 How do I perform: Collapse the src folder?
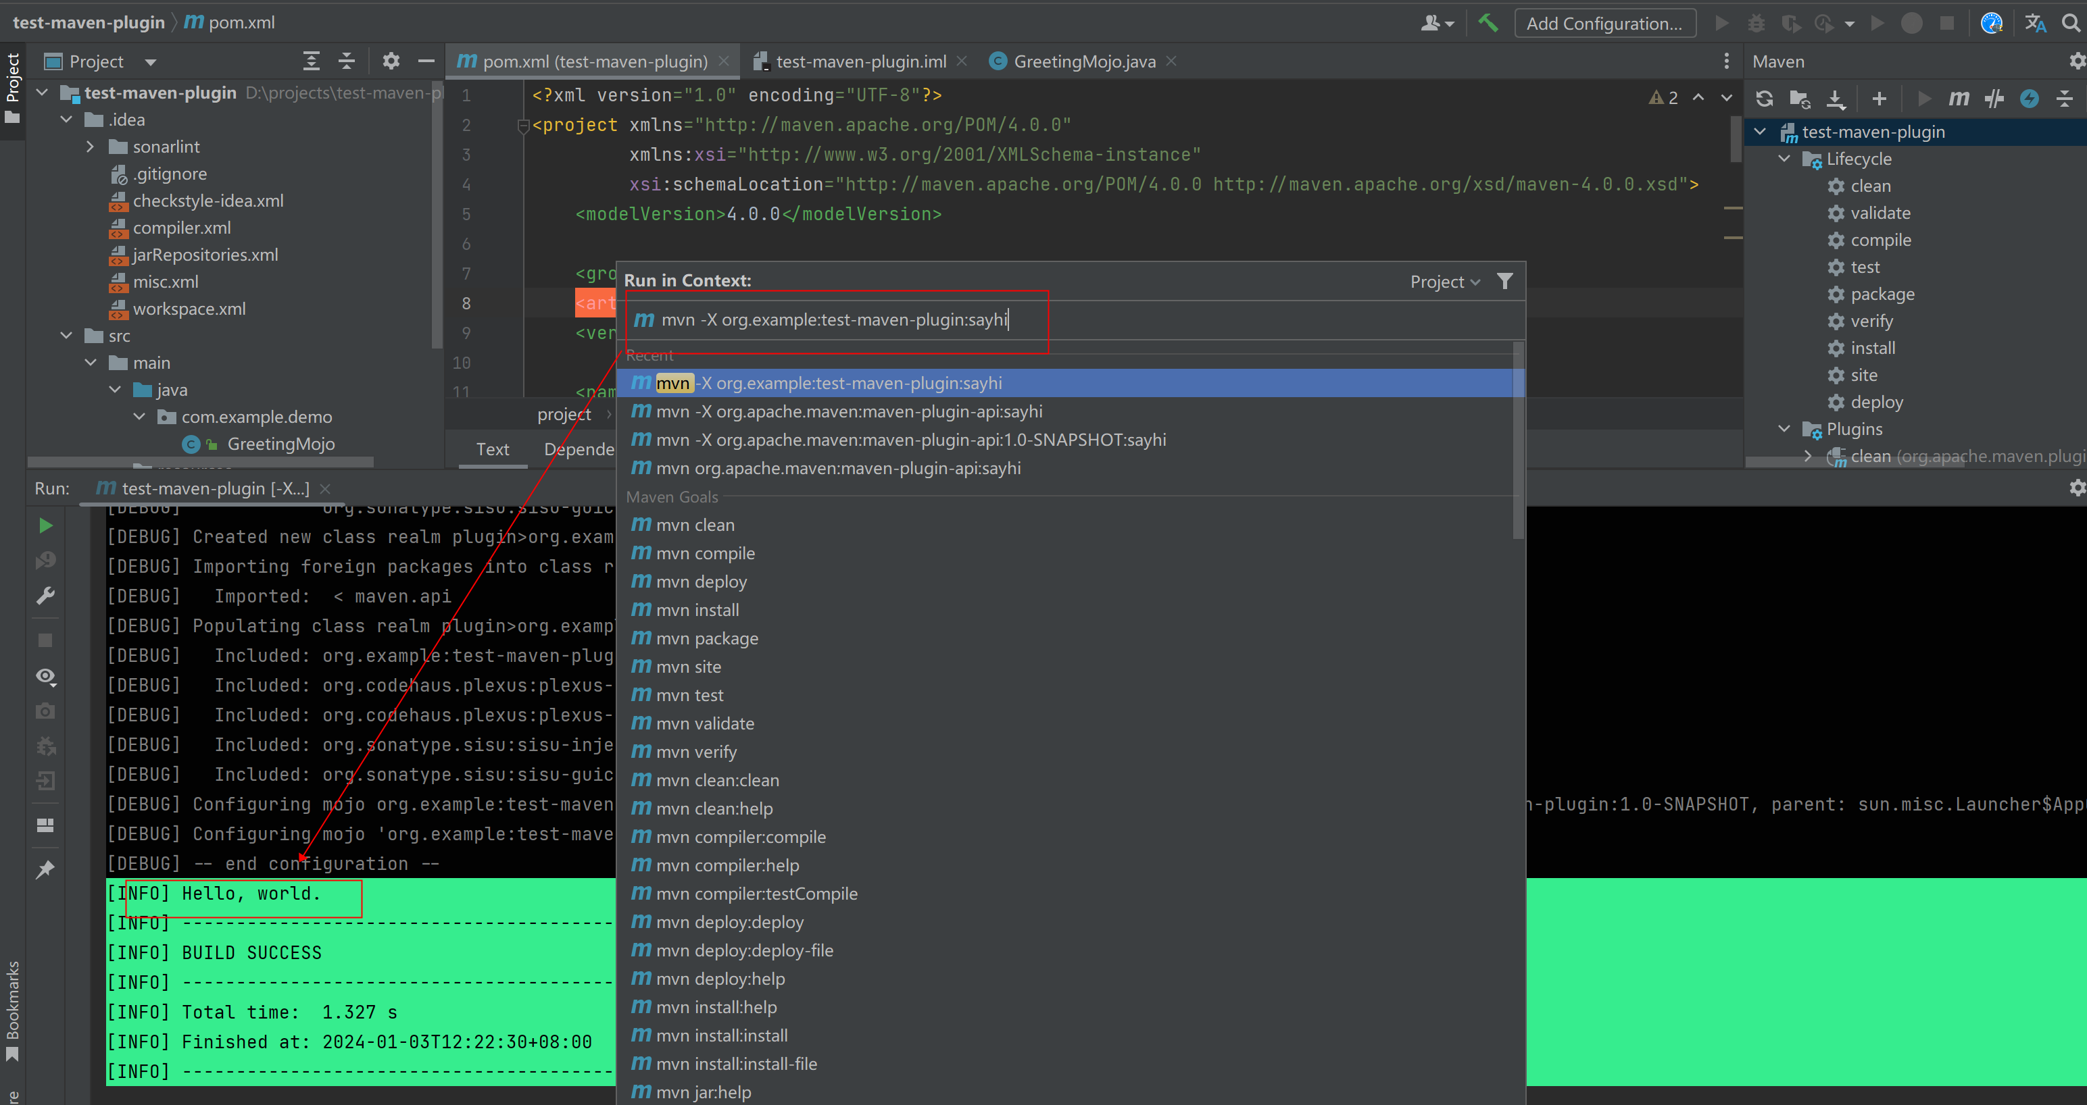pyautogui.click(x=66, y=336)
